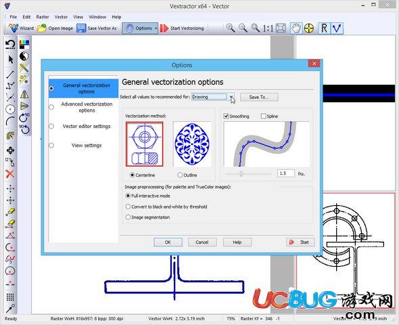Enable the Spline checkbox

tap(263, 116)
